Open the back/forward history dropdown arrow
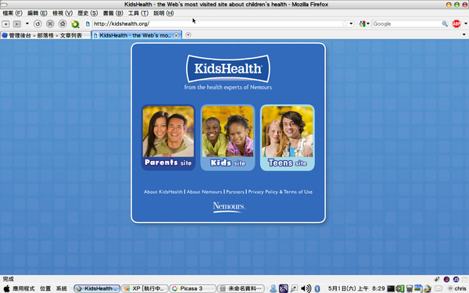 (x=27, y=23)
